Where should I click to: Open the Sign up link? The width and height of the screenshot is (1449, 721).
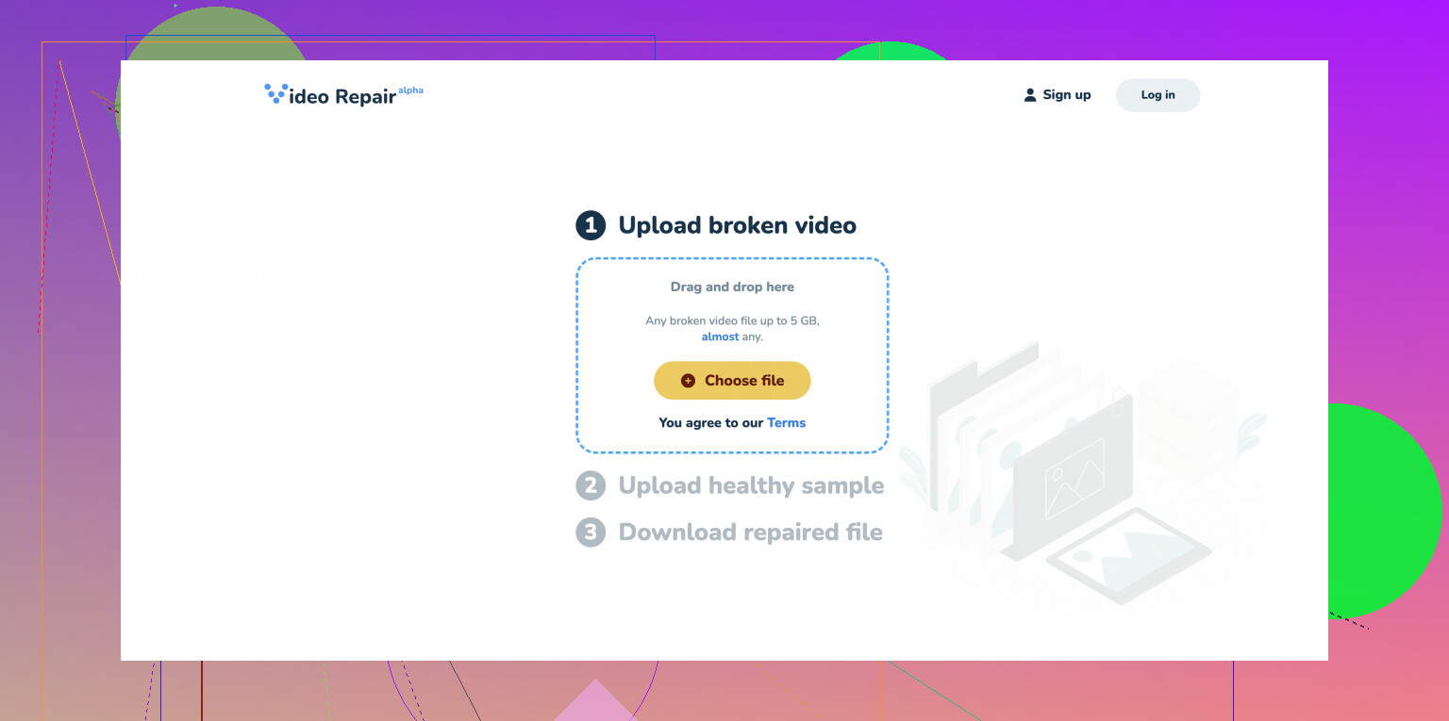click(x=1067, y=95)
